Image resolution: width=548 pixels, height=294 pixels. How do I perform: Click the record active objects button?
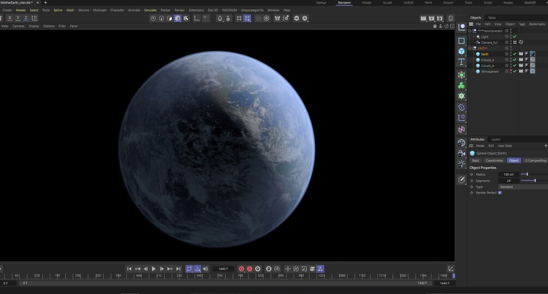click(x=242, y=269)
